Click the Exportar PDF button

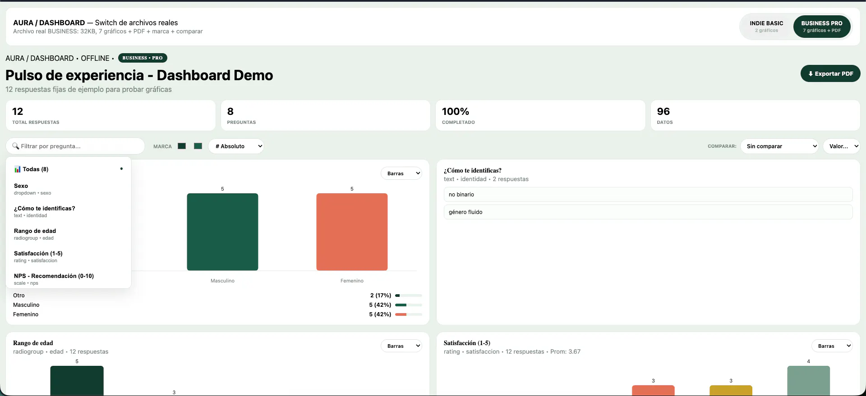tap(830, 73)
